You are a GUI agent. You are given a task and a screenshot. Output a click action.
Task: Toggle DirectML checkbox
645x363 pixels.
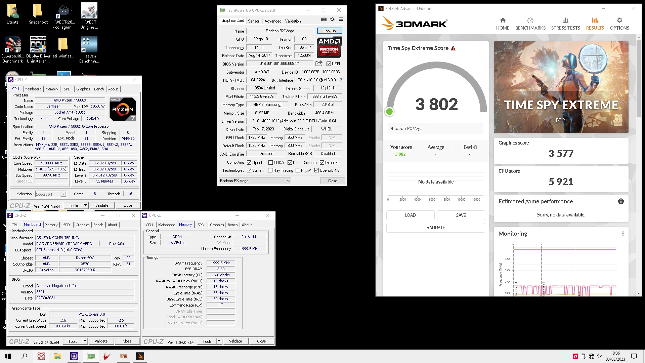[x=322, y=162]
